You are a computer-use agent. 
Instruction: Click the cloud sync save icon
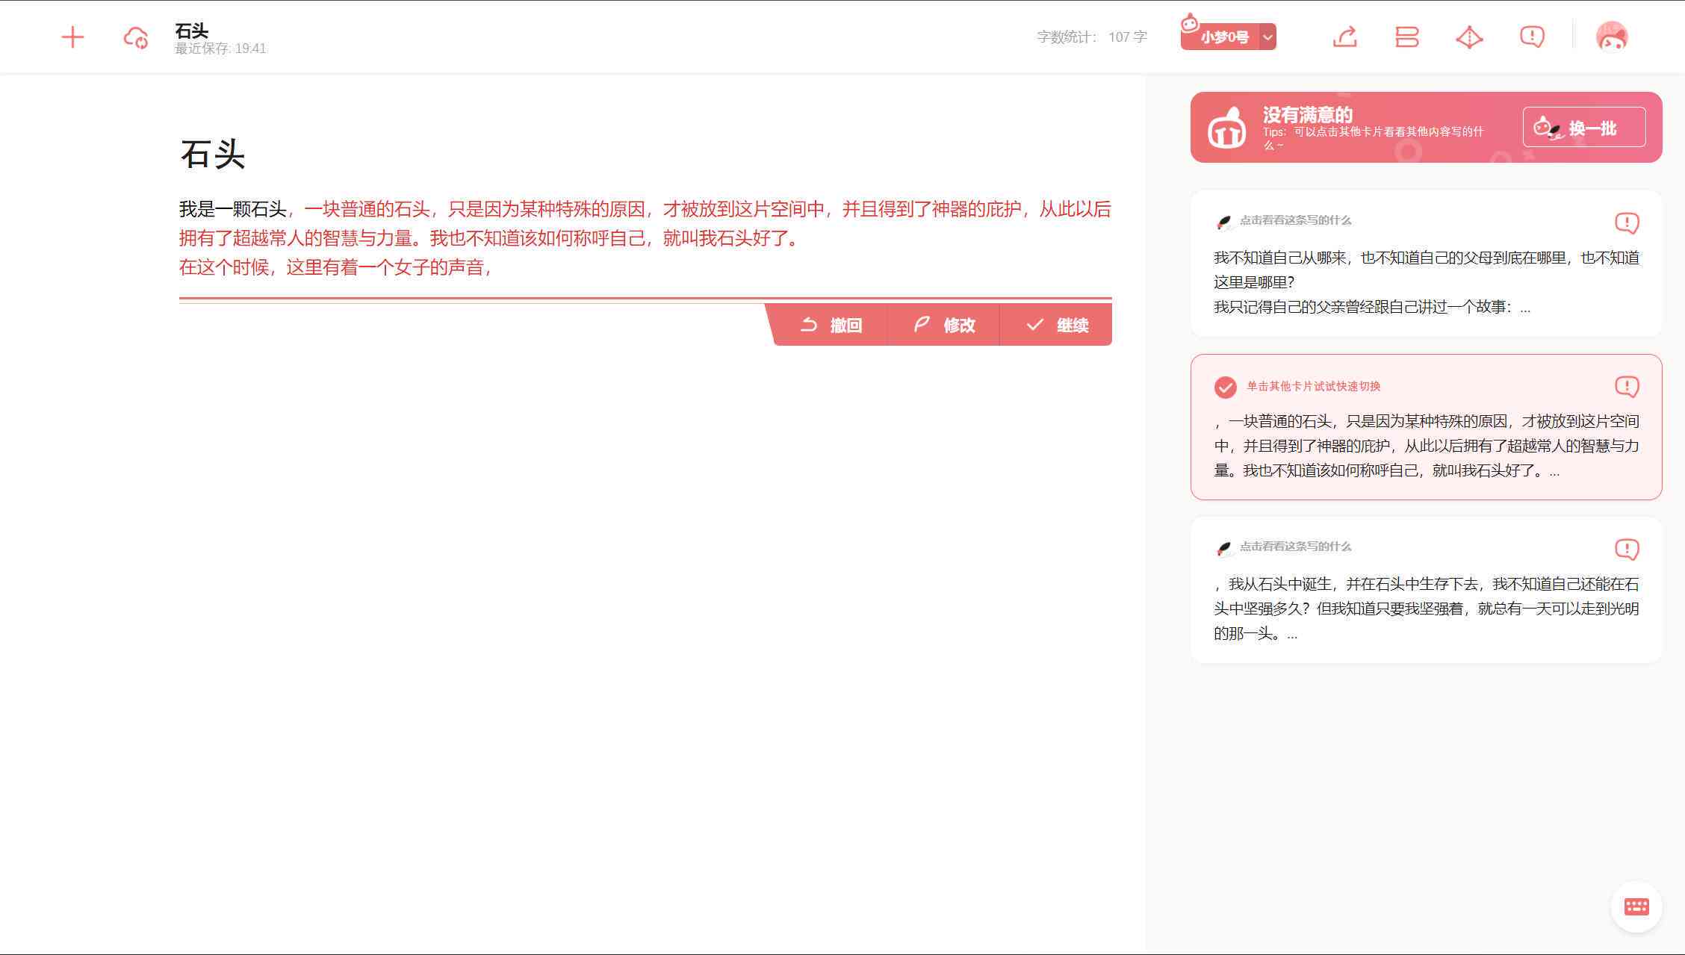[x=135, y=37]
